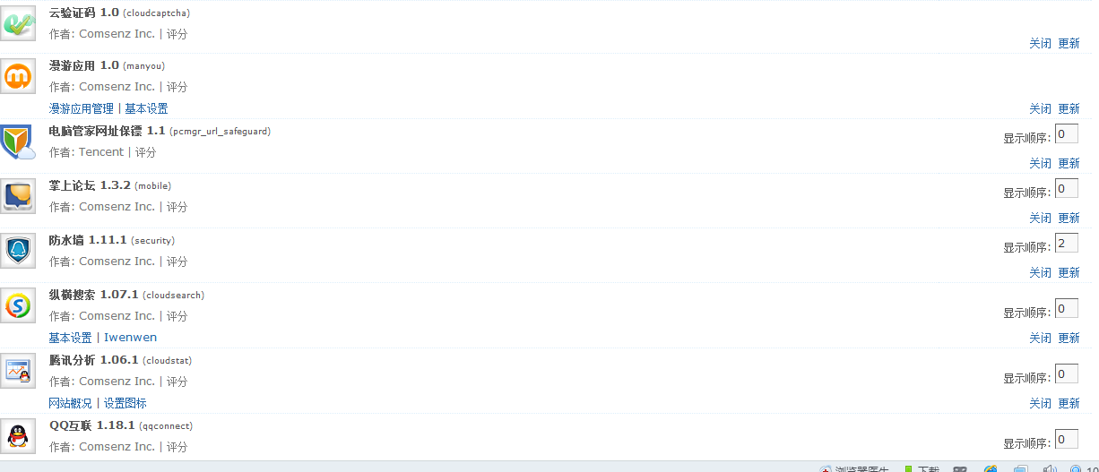Open 基本设置 under the manyou plugin
The height and width of the screenshot is (472, 1099).
[x=146, y=108]
